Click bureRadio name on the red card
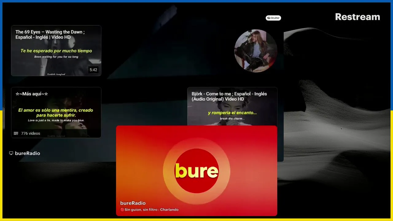The image size is (393, 221). 133,203
